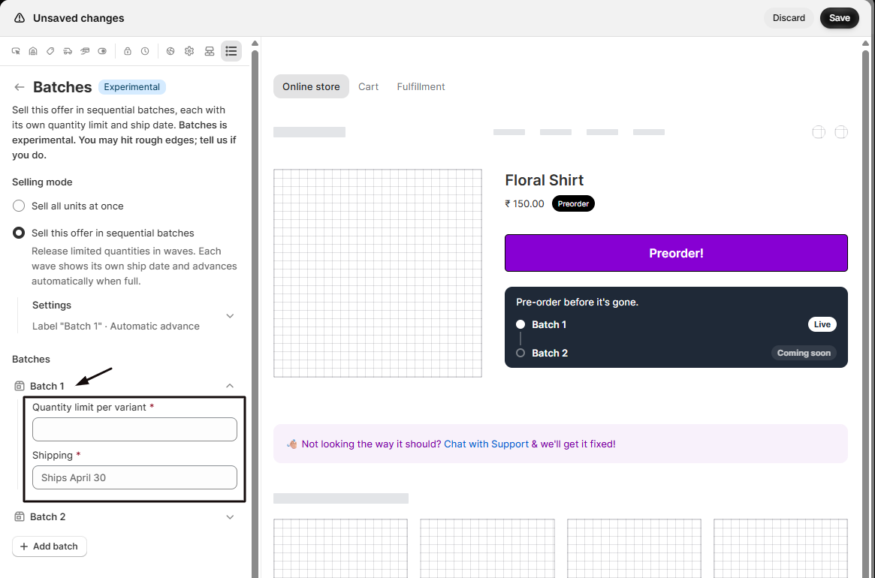Open the Fulfillment tab
Screen dimensions: 875x578
pos(421,86)
